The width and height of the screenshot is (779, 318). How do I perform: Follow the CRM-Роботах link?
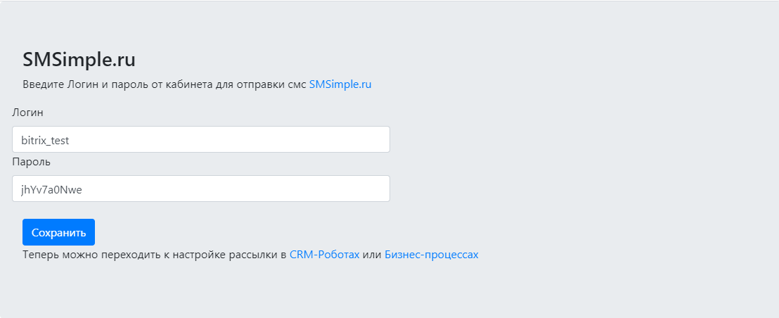point(324,255)
